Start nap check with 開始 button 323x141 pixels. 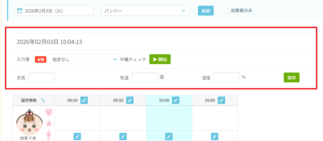click(x=160, y=59)
